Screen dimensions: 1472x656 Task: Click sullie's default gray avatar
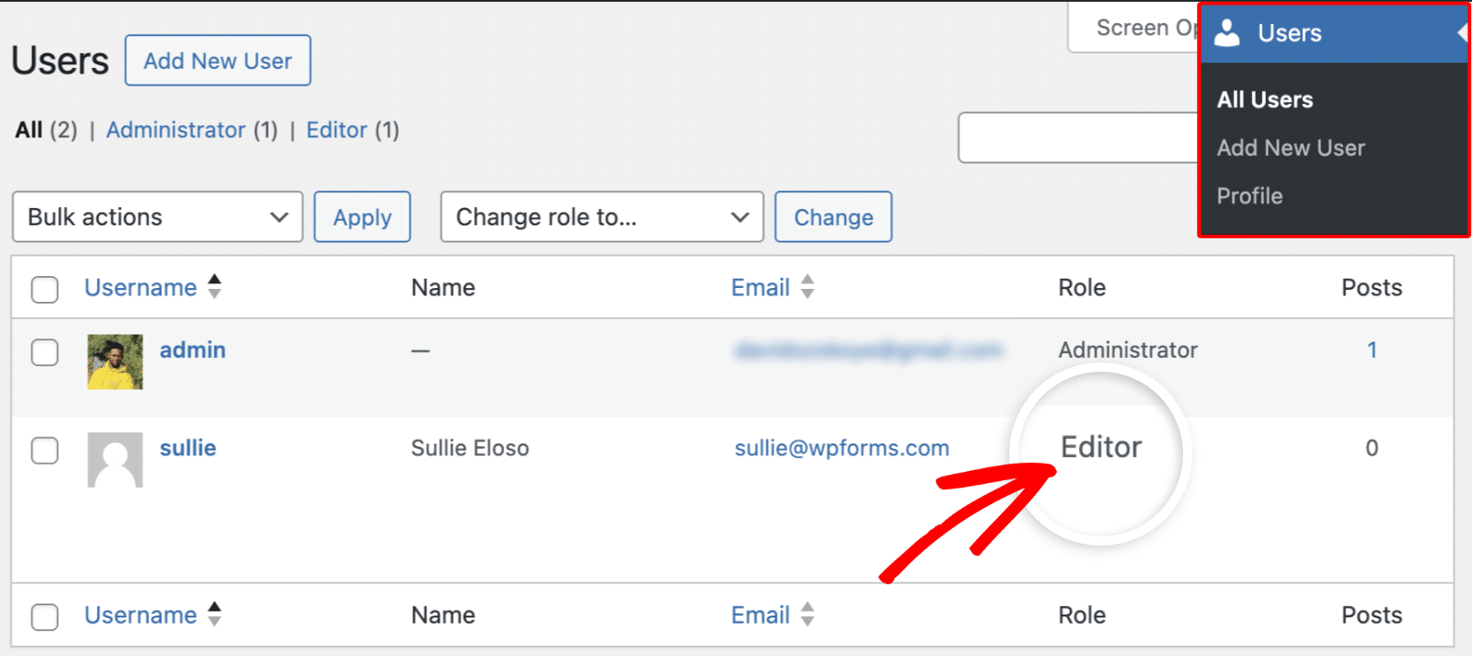(115, 460)
